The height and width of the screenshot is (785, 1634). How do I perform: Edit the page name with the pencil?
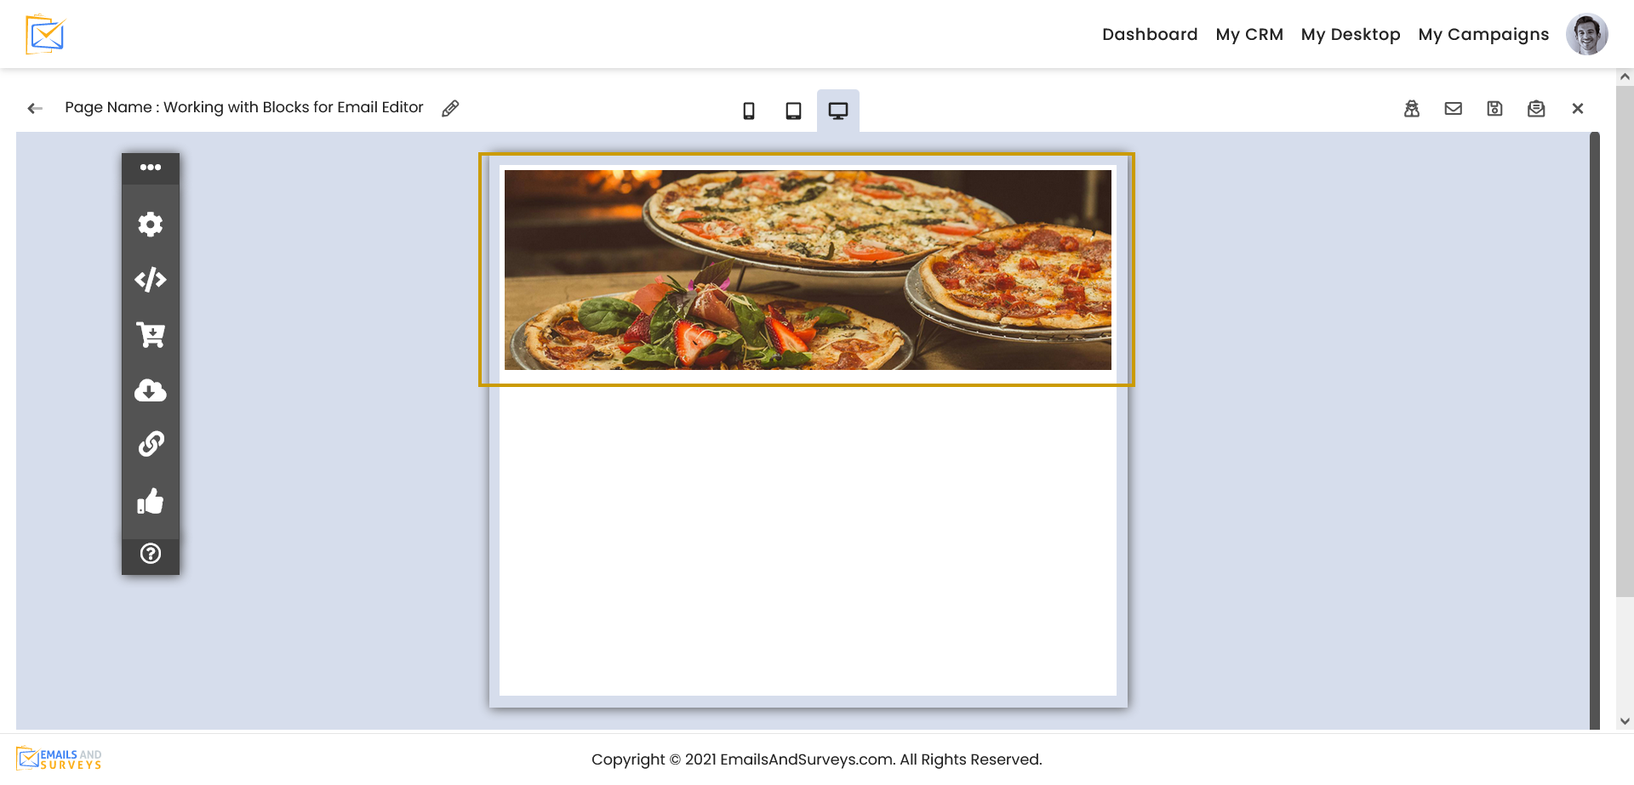coord(450,108)
